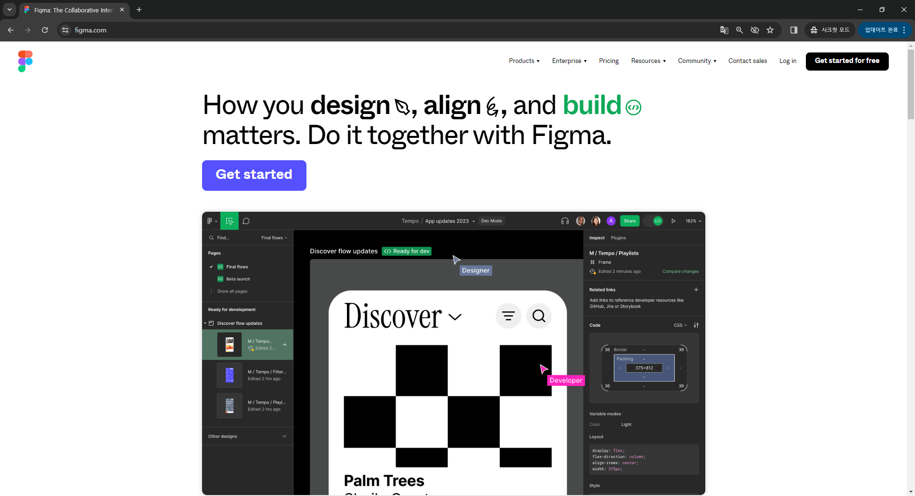
Task: Select the M / Tempo Playlists thumbnail edited 2 minutes ago
Action: (229, 344)
